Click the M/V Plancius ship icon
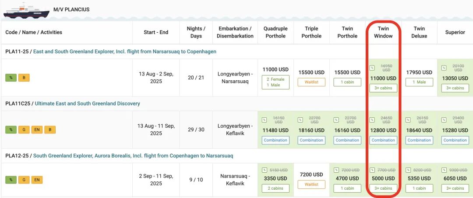473x198 pixels. [26, 10]
